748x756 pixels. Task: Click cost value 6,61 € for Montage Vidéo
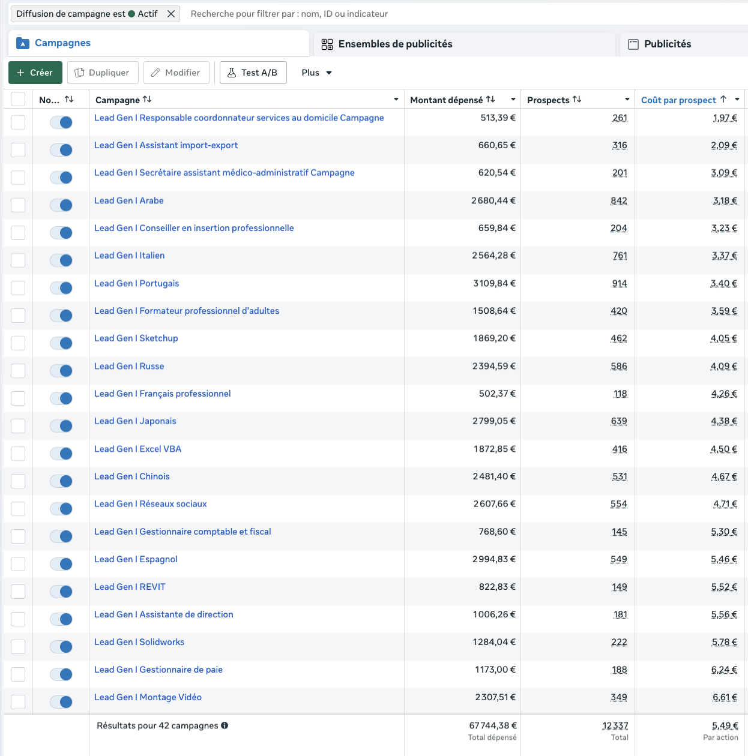[725, 697]
